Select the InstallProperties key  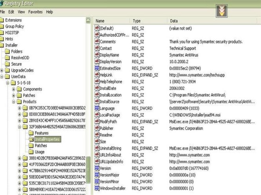(x=47, y=139)
